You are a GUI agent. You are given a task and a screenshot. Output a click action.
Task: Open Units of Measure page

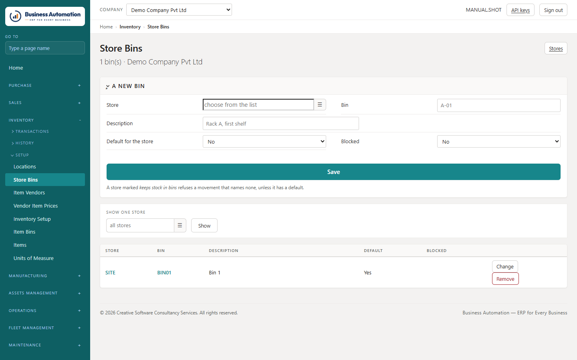(45, 258)
